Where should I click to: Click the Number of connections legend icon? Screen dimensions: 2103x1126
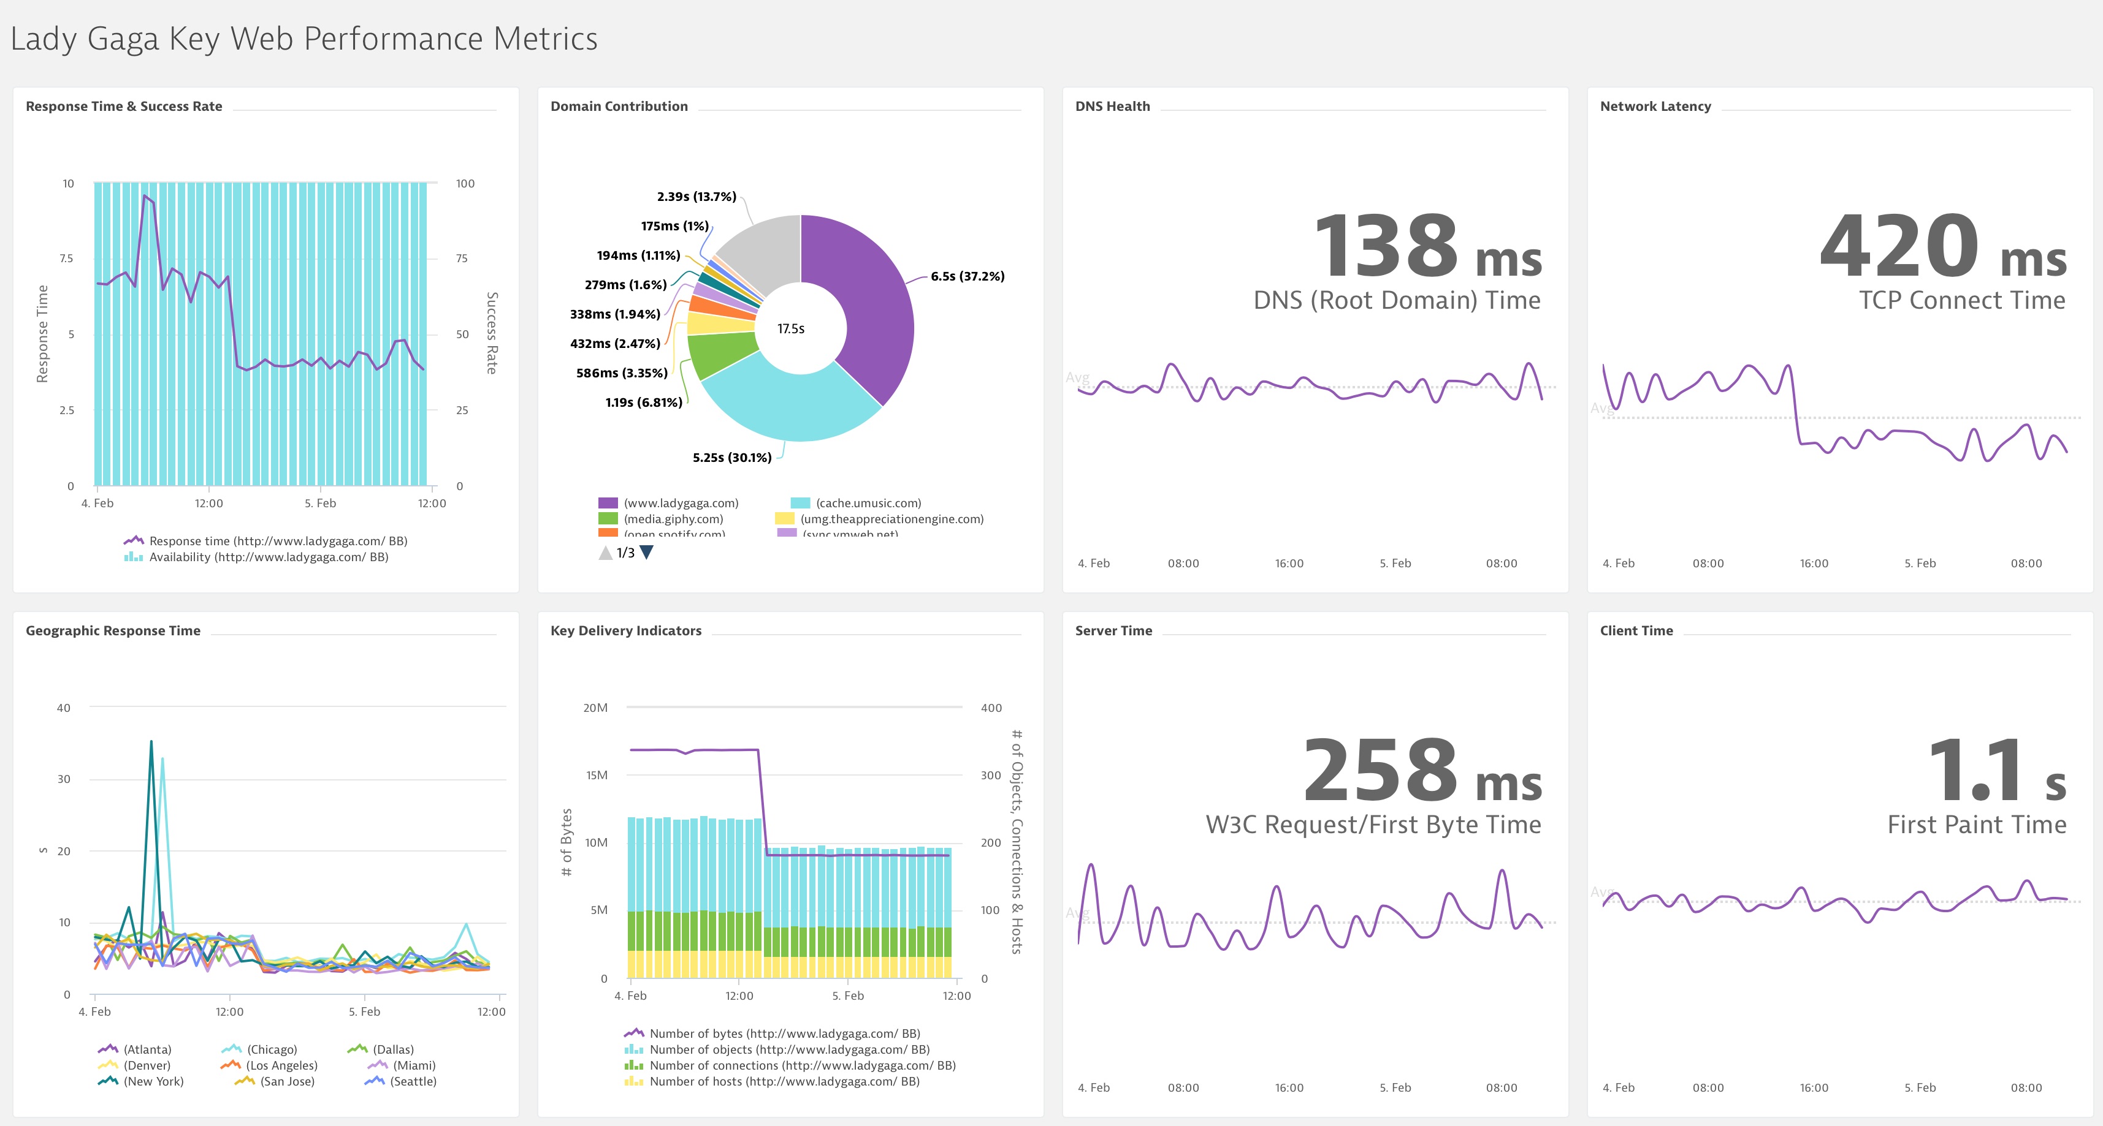(x=633, y=1065)
